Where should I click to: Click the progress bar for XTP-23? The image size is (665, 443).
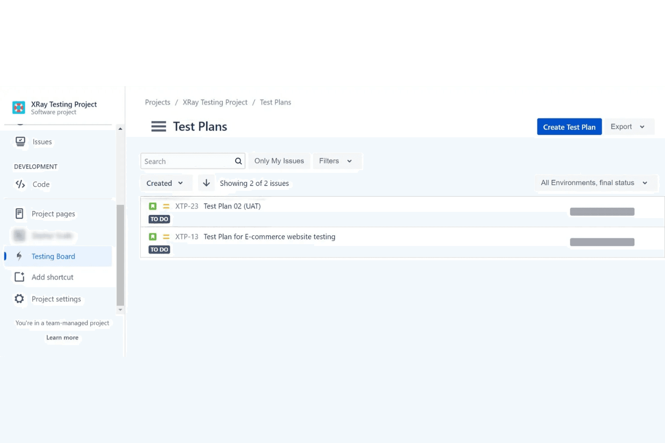pyautogui.click(x=602, y=212)
